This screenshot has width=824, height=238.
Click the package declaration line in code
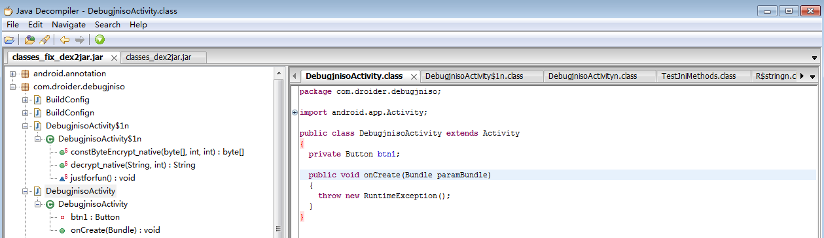(370, 91)
